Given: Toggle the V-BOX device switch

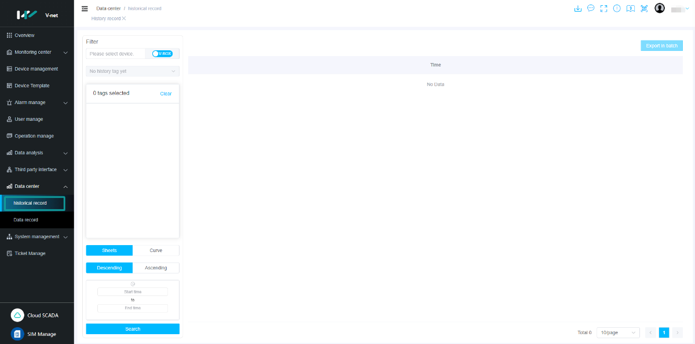Looking at the screenshot, I should (162, 54).
